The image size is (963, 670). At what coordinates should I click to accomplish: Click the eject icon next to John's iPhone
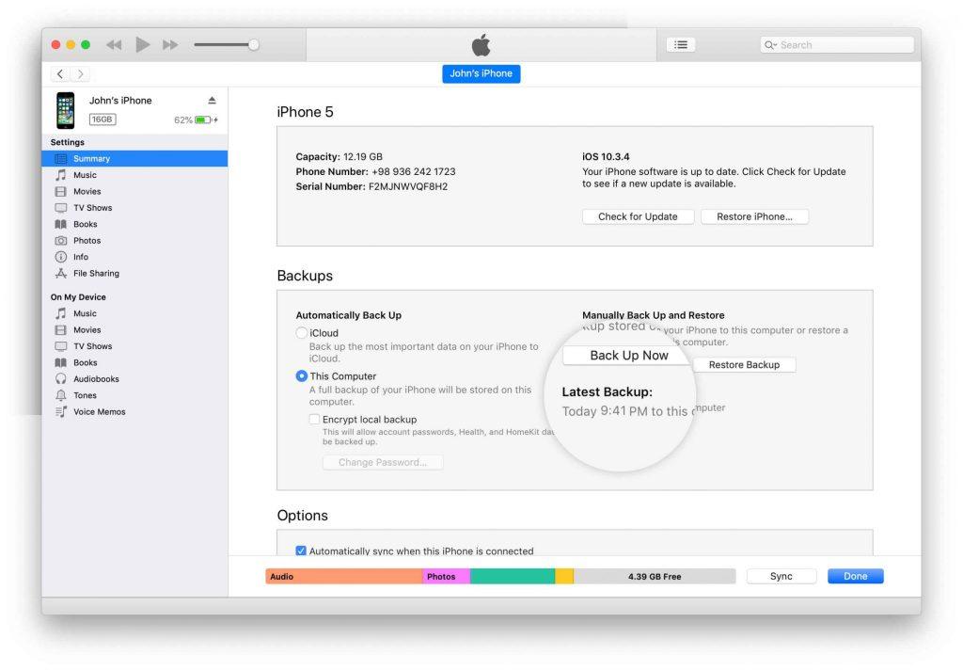pos(212,101)
